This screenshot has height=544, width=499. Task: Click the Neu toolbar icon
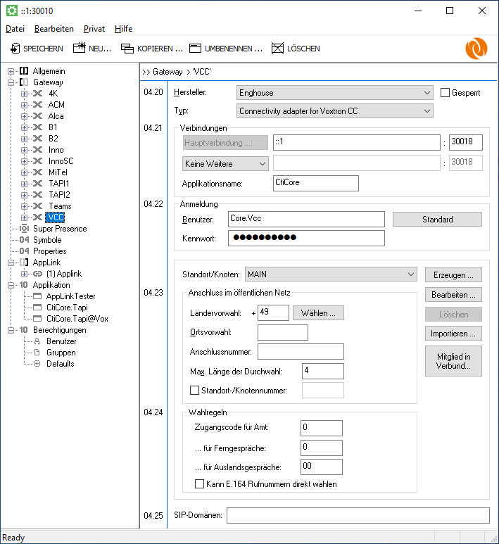click(80, 49)
